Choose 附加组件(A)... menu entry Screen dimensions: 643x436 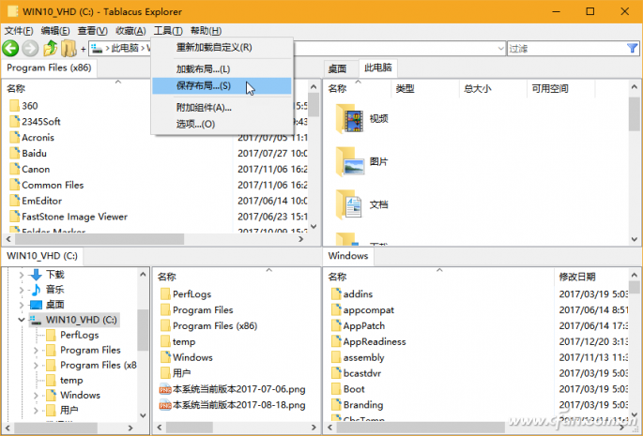[x=222, y=108]
